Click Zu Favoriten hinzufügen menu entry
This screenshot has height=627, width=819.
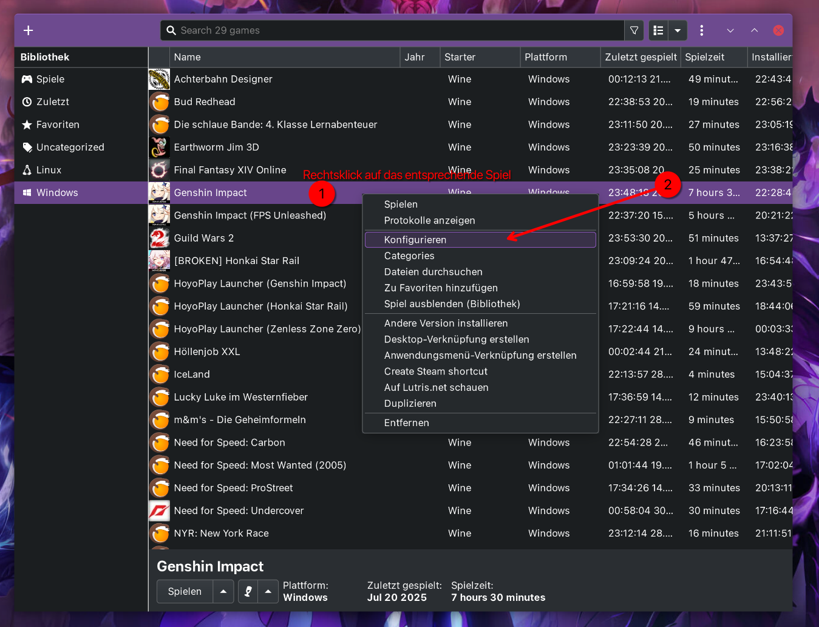[x=480, y=288]
